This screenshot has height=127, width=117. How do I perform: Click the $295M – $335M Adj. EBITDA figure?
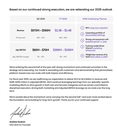tap(63, 50)
